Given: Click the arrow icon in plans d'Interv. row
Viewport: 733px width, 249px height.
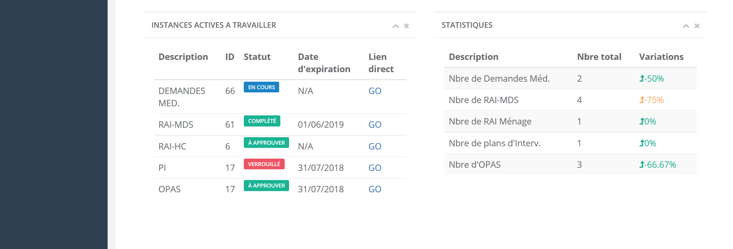Looking at the screenshot, I should coord(642,143).
